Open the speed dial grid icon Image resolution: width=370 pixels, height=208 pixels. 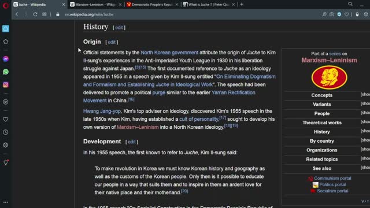(x=45, y=14)
